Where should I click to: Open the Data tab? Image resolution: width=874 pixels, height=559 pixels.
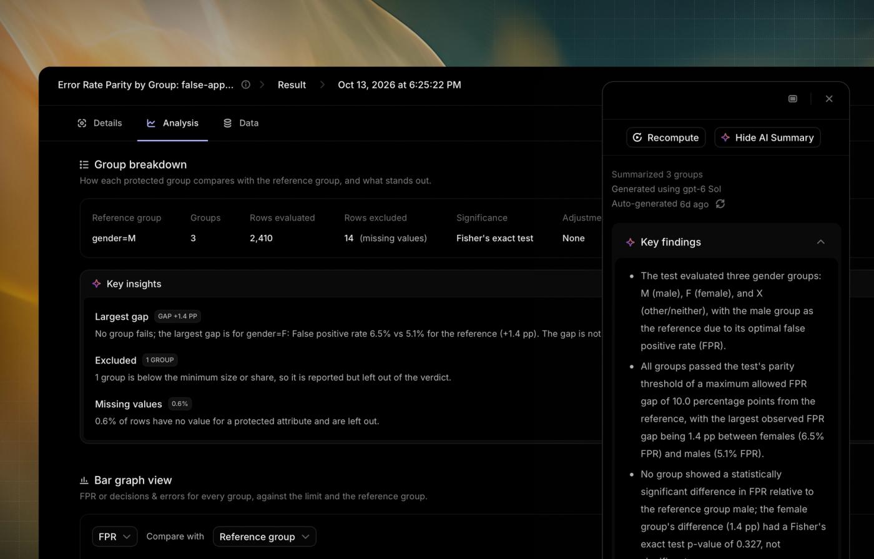coord(241,123)
